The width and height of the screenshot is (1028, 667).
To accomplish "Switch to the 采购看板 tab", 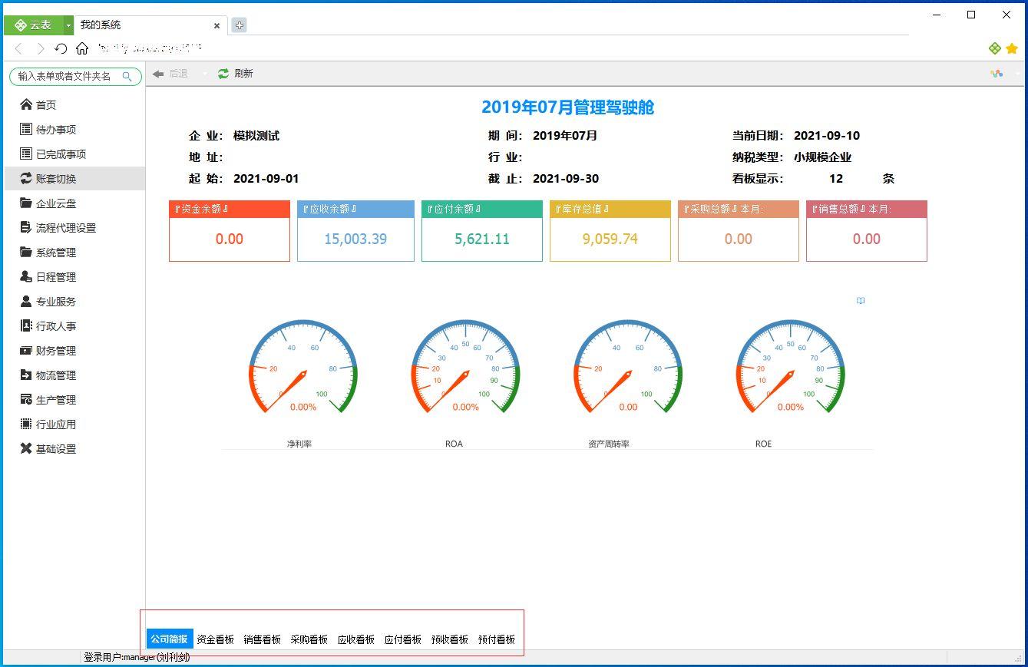I will pyautogui.click(x=309, y=639).
